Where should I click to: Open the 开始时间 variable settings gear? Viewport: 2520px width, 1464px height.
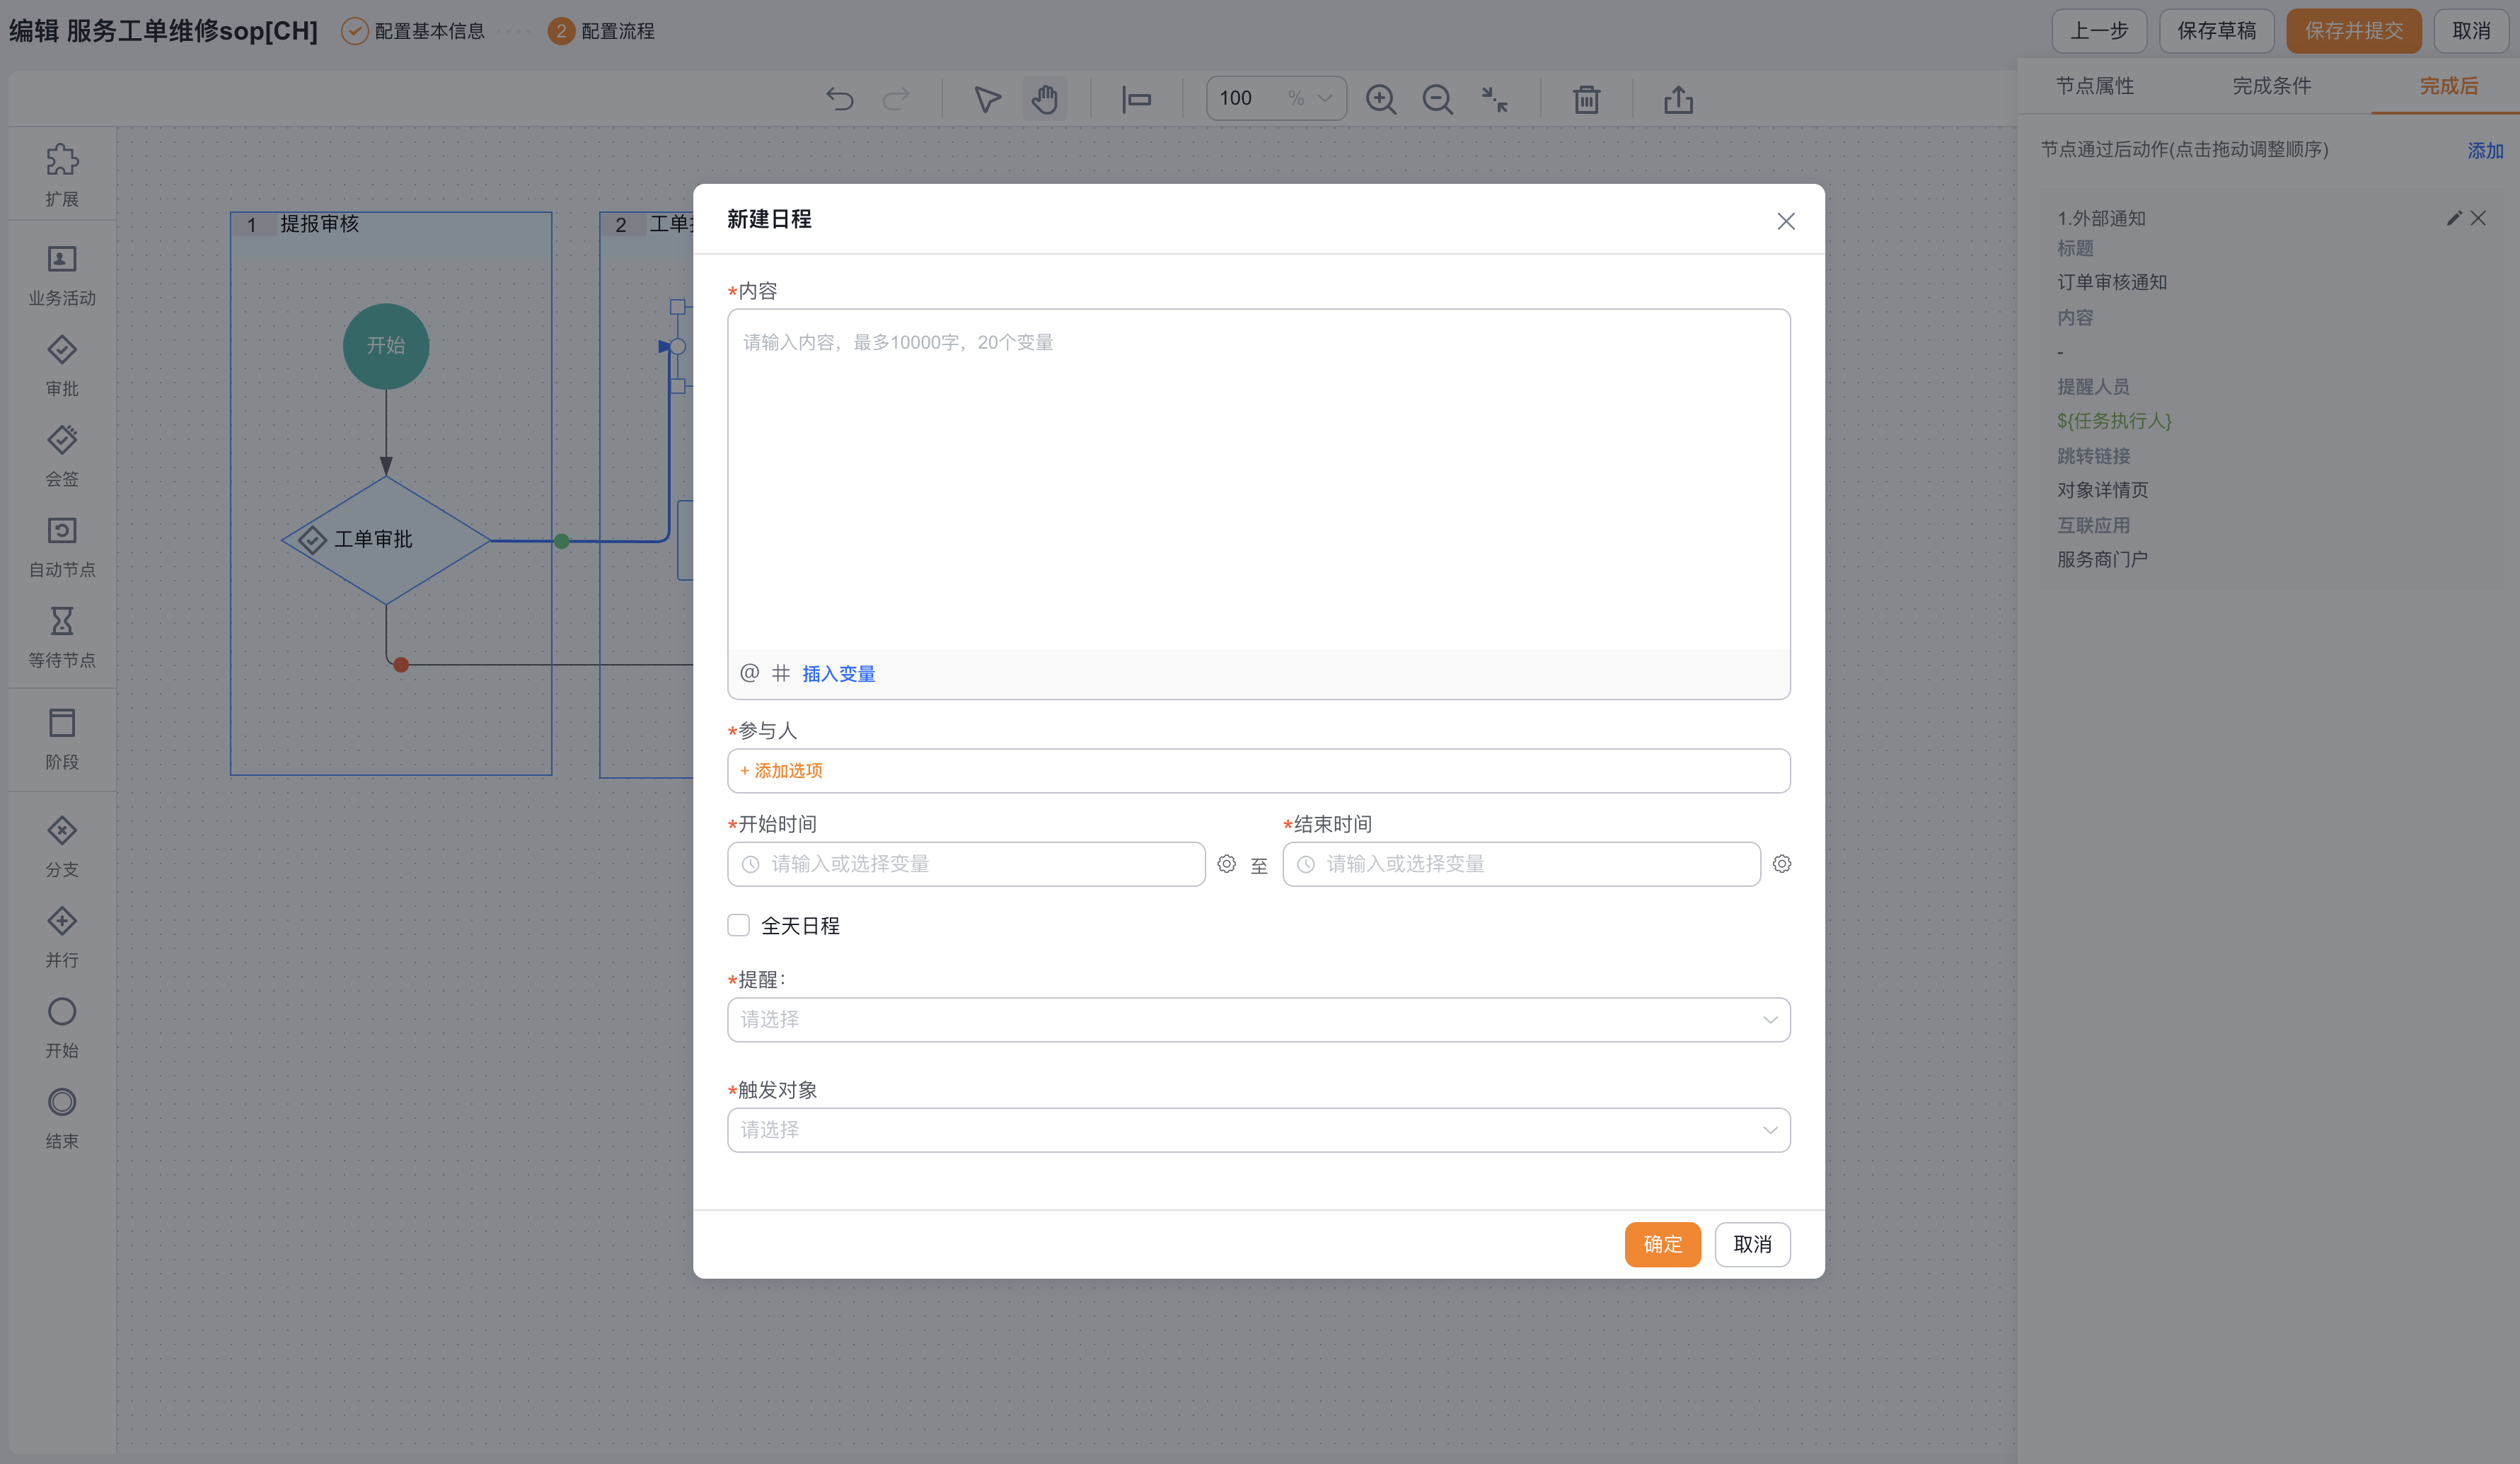(1226, 864)
